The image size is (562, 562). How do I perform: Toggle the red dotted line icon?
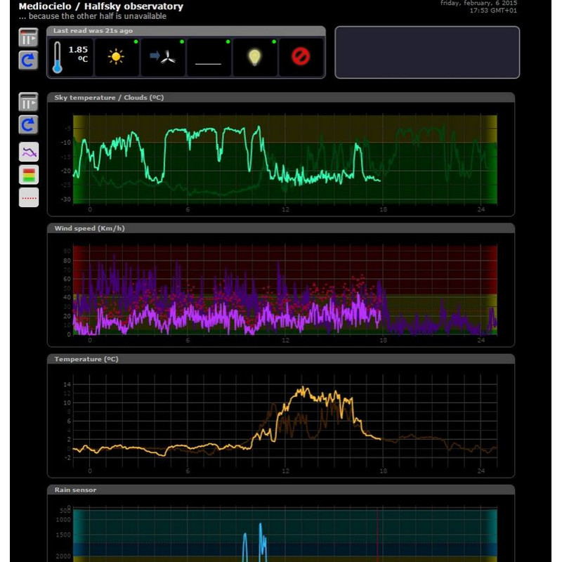pos(29,197)
